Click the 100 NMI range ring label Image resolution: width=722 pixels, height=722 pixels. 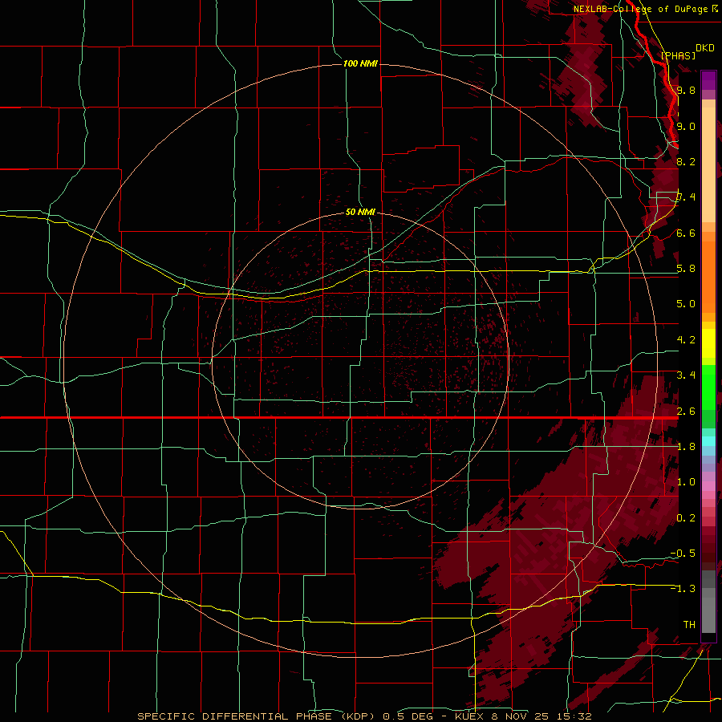[360, 63]
